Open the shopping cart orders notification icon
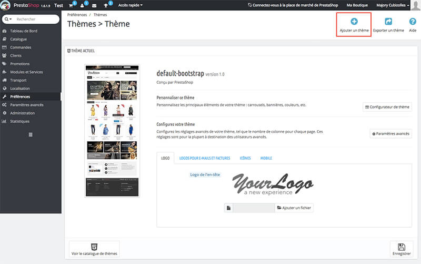421x264 pixels. 71,5
